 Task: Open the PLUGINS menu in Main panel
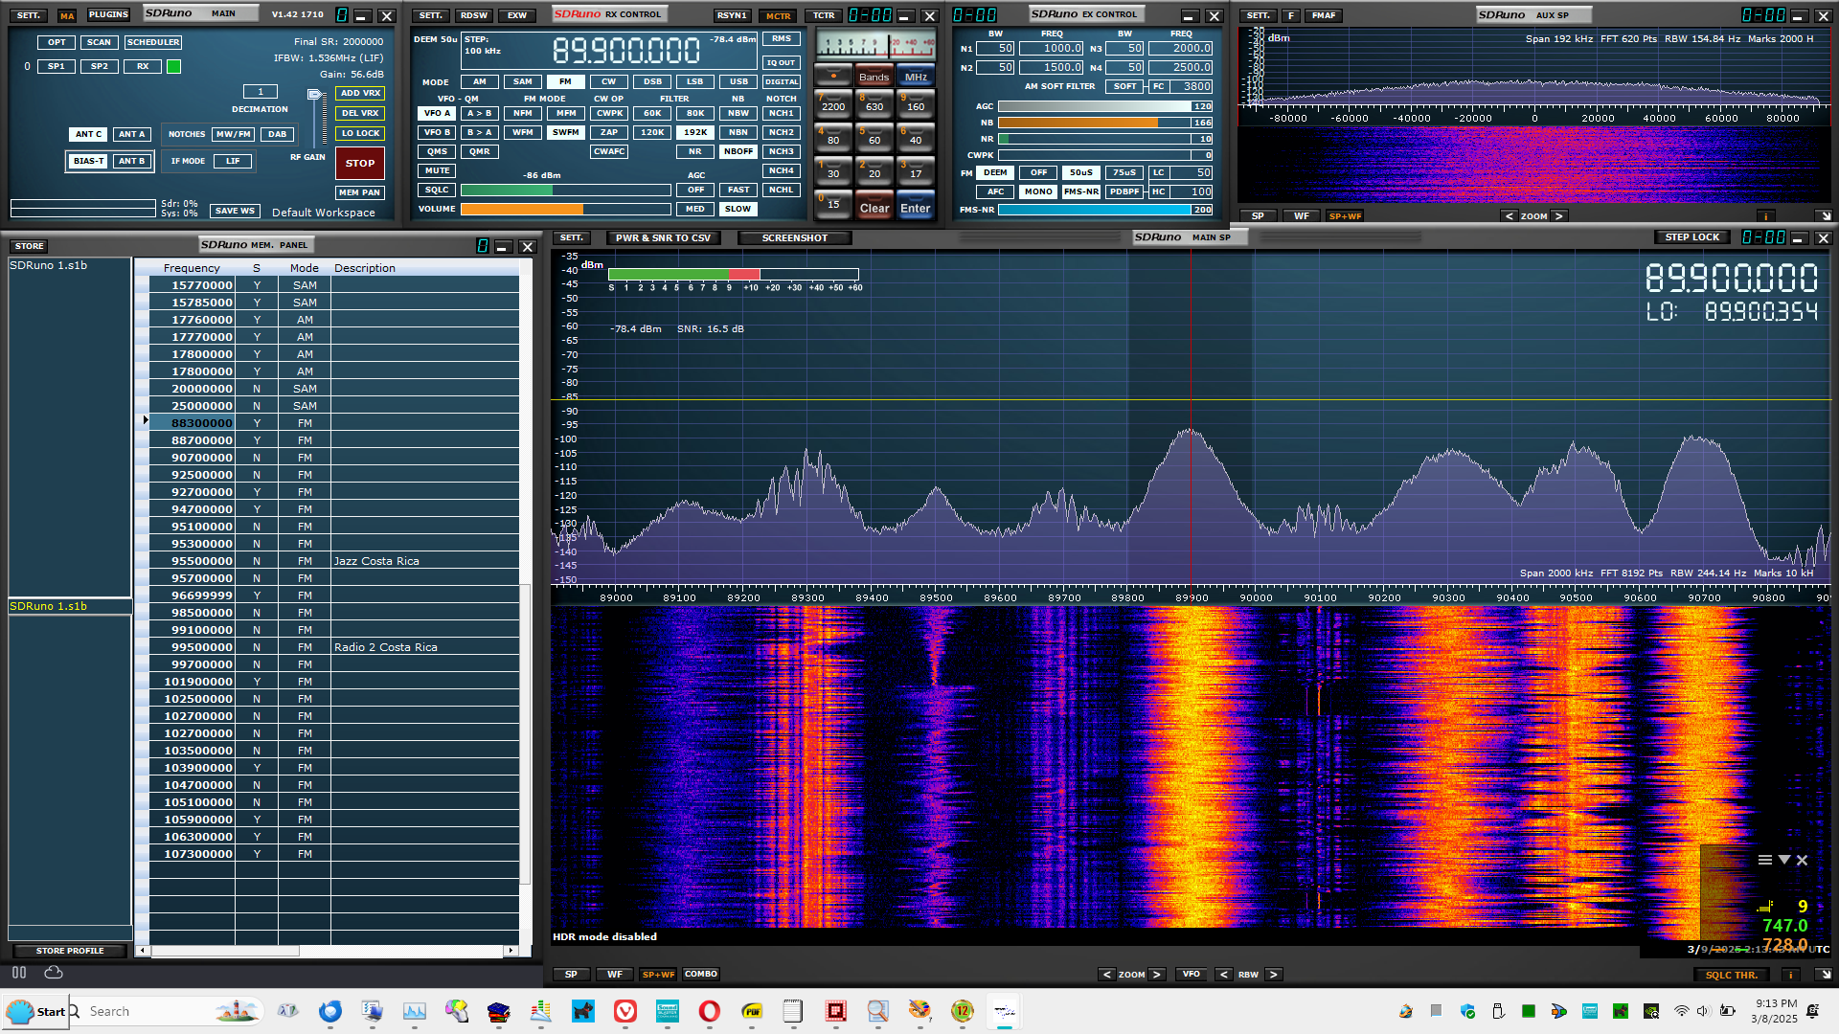108,15
